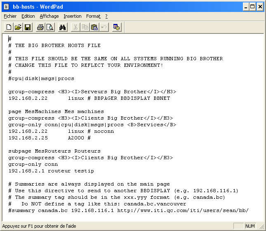Launch Find with the binoculars icon
266x231 pixels.
(63, 28)
